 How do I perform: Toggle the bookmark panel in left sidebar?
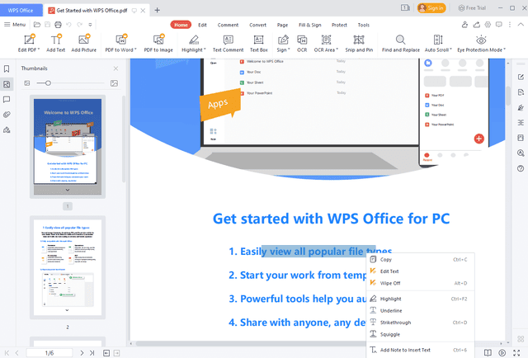(x=7, y=69)
